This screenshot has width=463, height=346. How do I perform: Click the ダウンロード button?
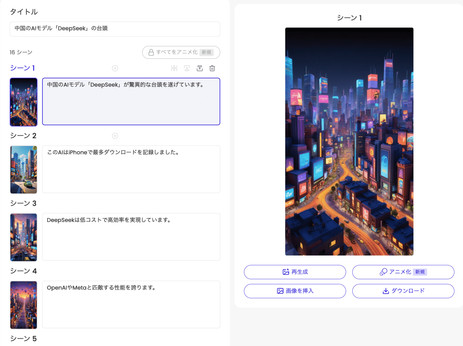coord(403,291)
